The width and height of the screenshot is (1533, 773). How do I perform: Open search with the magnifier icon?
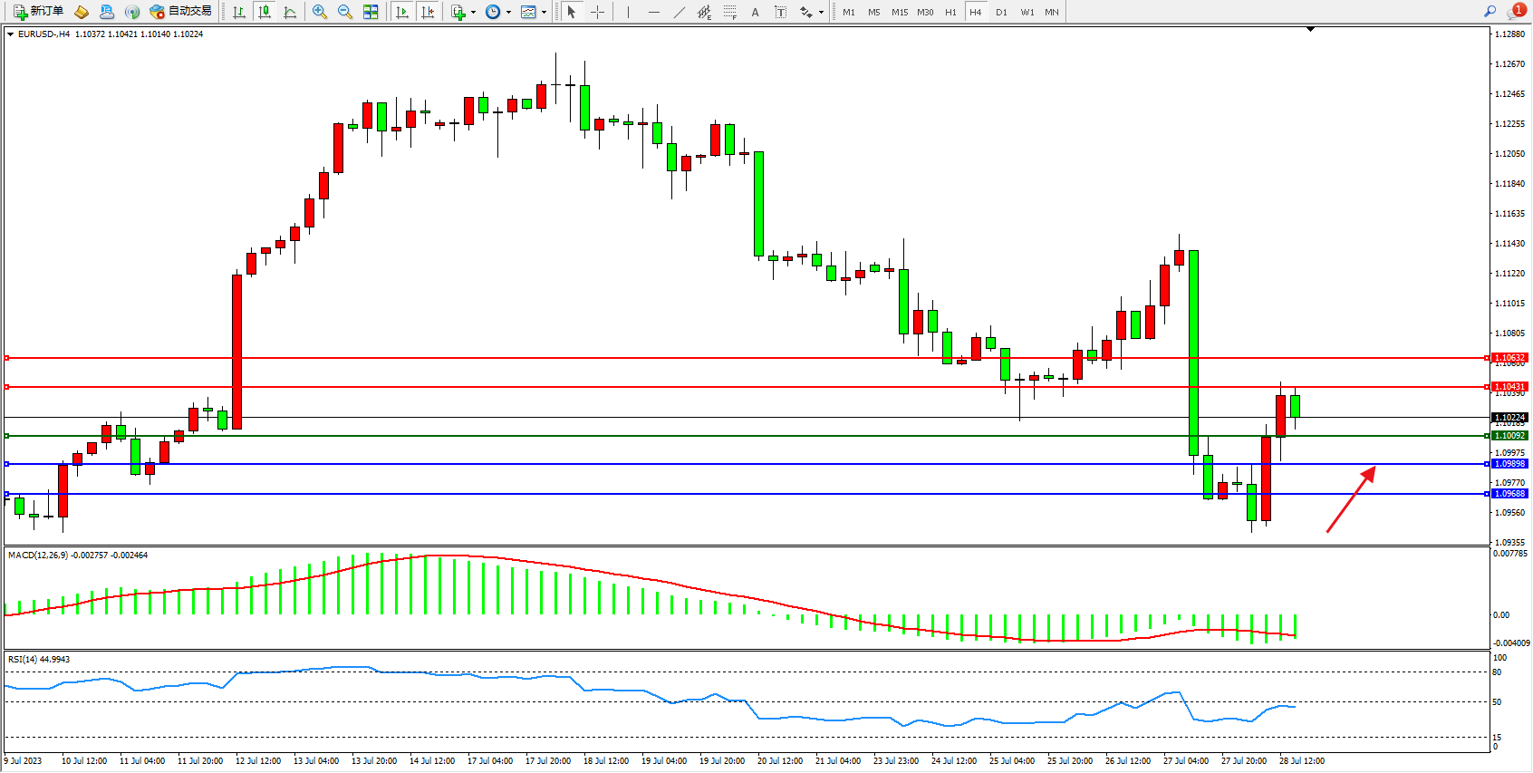pos(1490,11)
